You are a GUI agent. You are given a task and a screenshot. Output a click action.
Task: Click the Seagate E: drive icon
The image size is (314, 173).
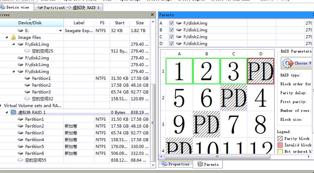coord(21,31)
